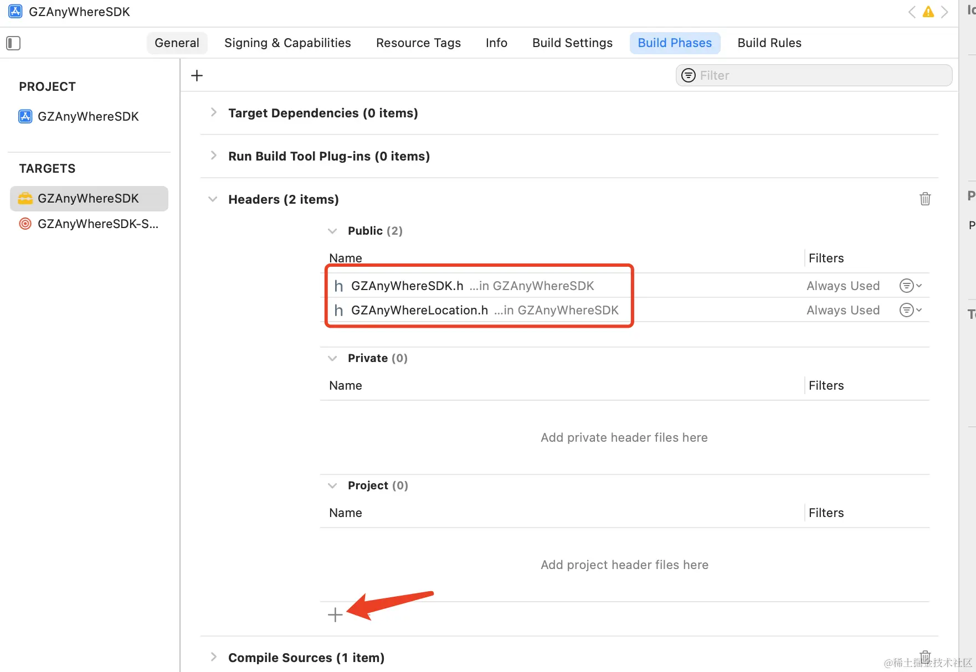Screen dimensions: 976x672
Task: Open filter options for GZAnyWhereSDK.h
Action: [x=910, y=286]
